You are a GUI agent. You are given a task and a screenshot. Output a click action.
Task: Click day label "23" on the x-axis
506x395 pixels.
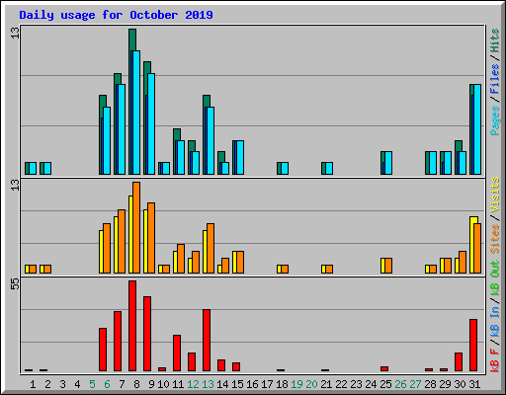pyautogui.click(x=356, y=384)
